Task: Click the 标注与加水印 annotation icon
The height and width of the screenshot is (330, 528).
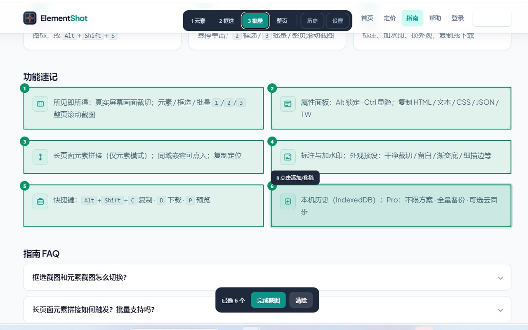Action: 288,157
